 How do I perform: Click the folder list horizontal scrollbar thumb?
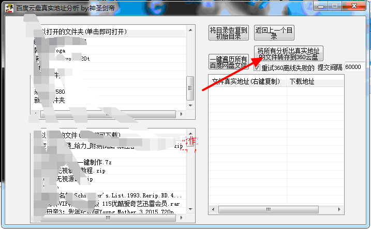(x=108, y=114)
